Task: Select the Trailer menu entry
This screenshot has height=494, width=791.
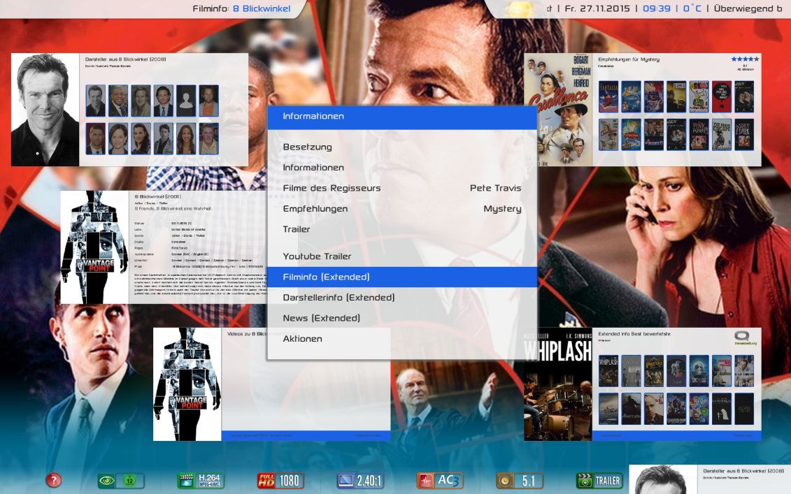Action: [x=402, y=229]
